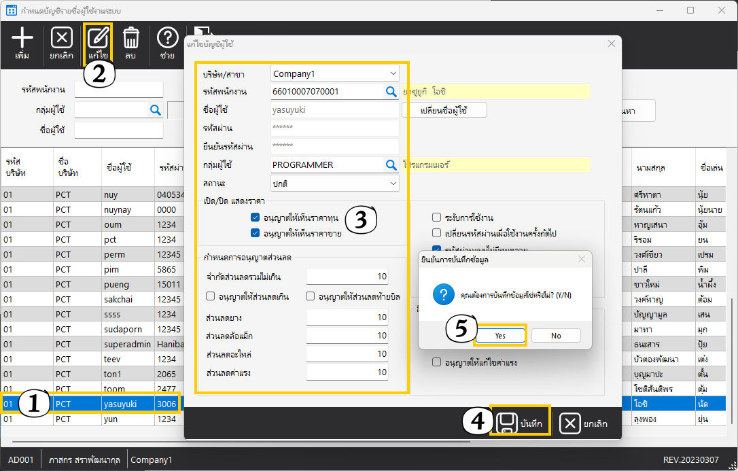Click the Cancel (ยกเลิก) toolbar icon
The image size is (738, 471).
coord(62,38)
